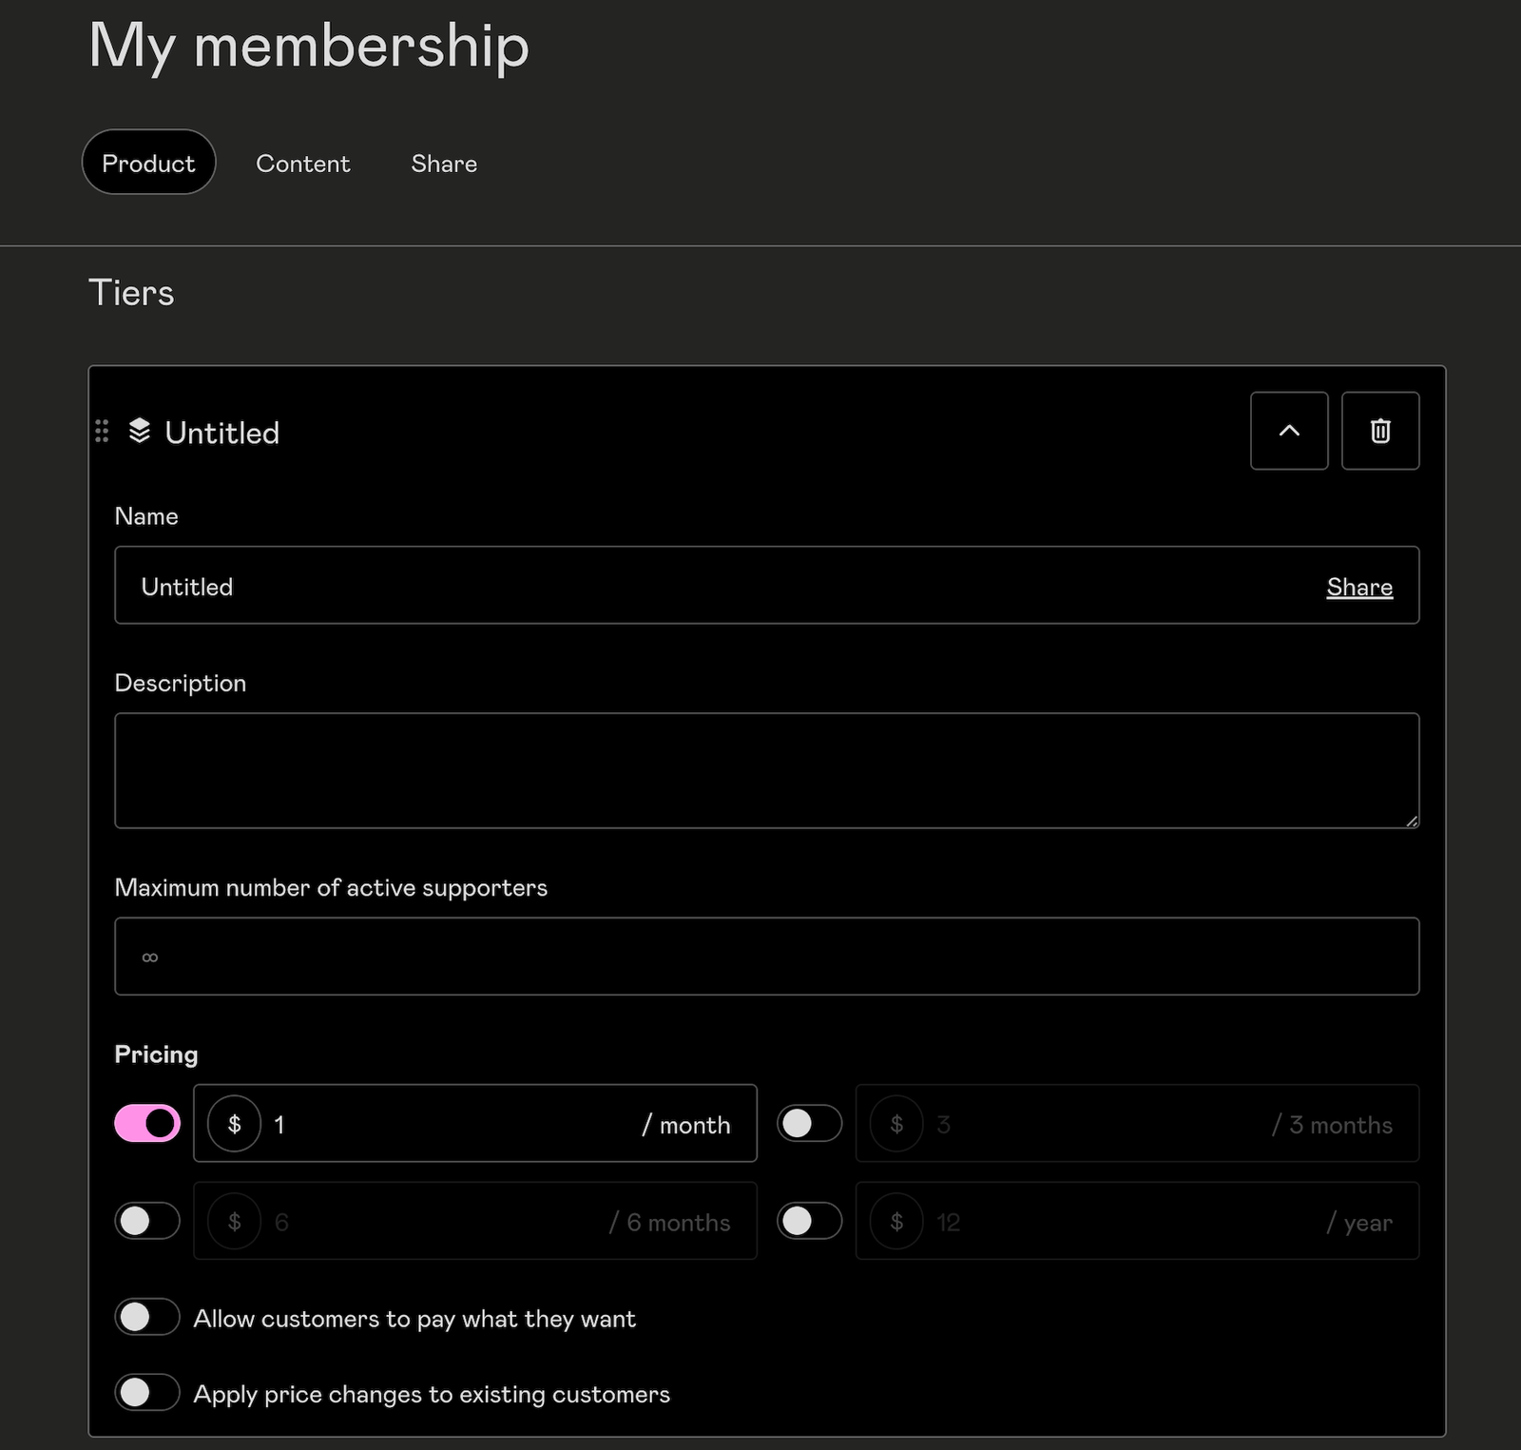Open the Share link in the Name field
Image resolution: width=1521 pixels, height=1450 pixels.
1358,587
